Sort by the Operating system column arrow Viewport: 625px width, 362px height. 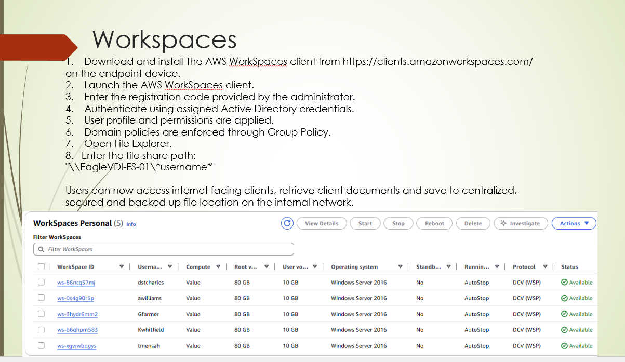click(400, 267)
